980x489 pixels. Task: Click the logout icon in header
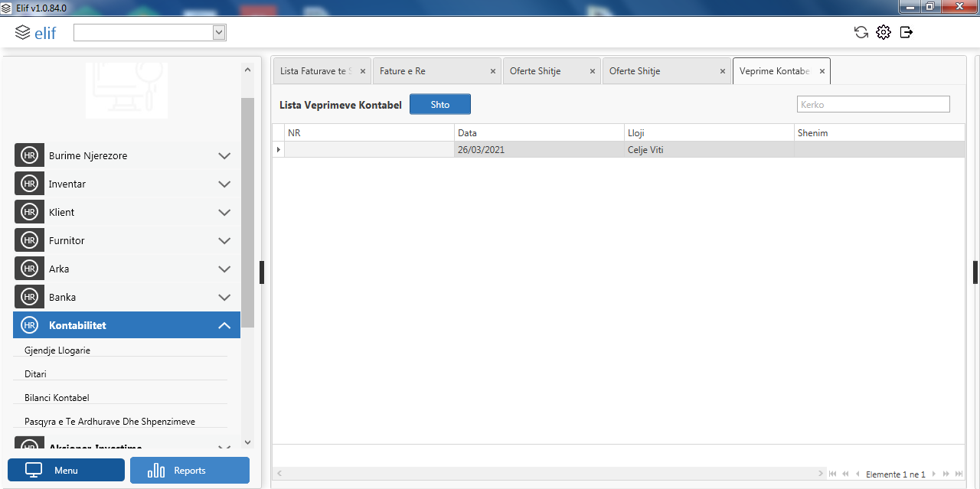pos(906,32)
